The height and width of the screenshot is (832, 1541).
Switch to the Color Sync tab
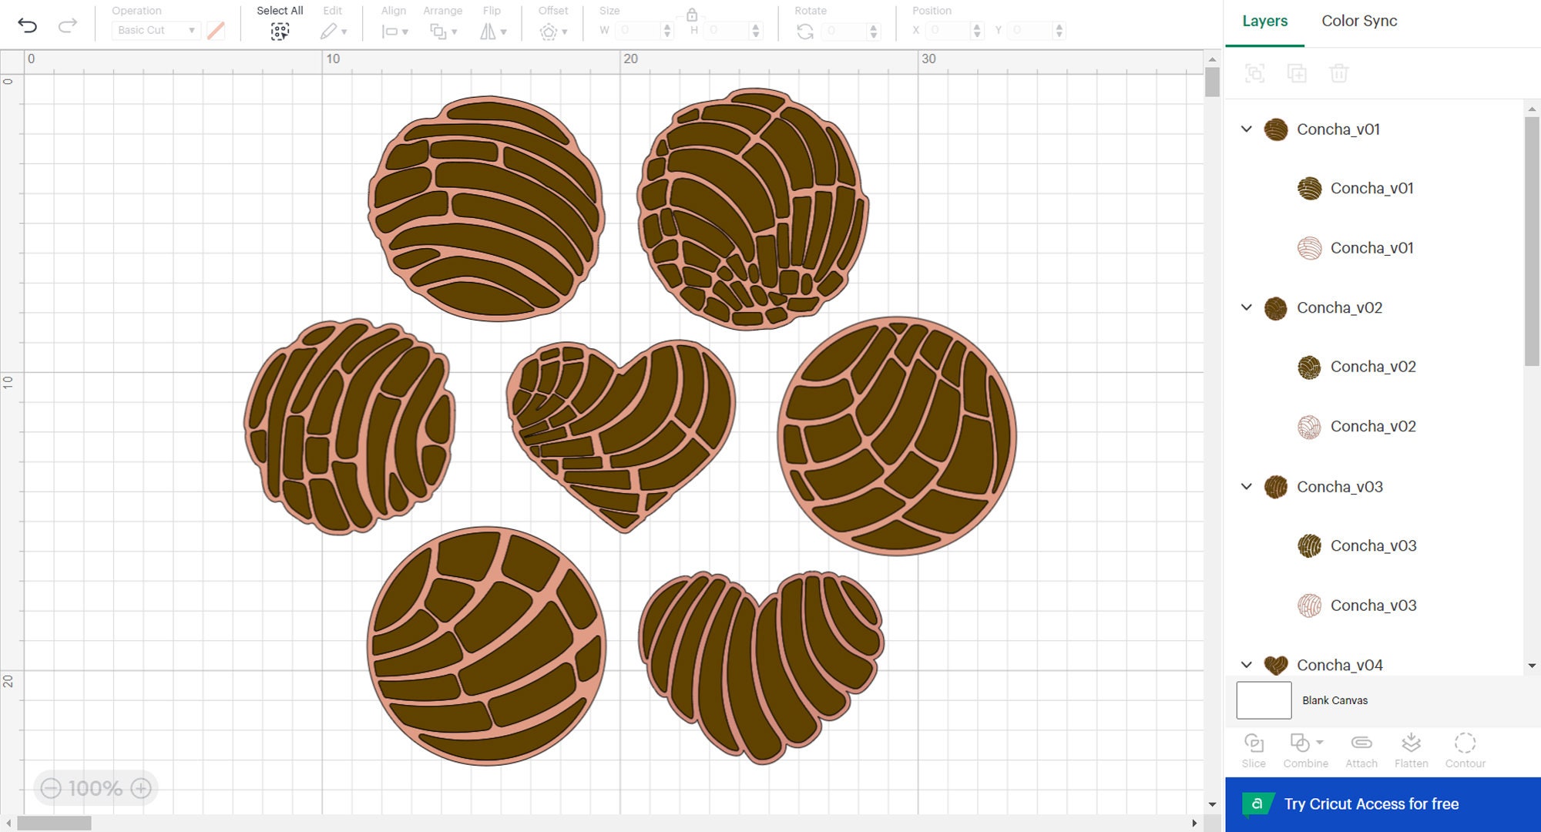pyautogui.click(x=1358, y=21)
